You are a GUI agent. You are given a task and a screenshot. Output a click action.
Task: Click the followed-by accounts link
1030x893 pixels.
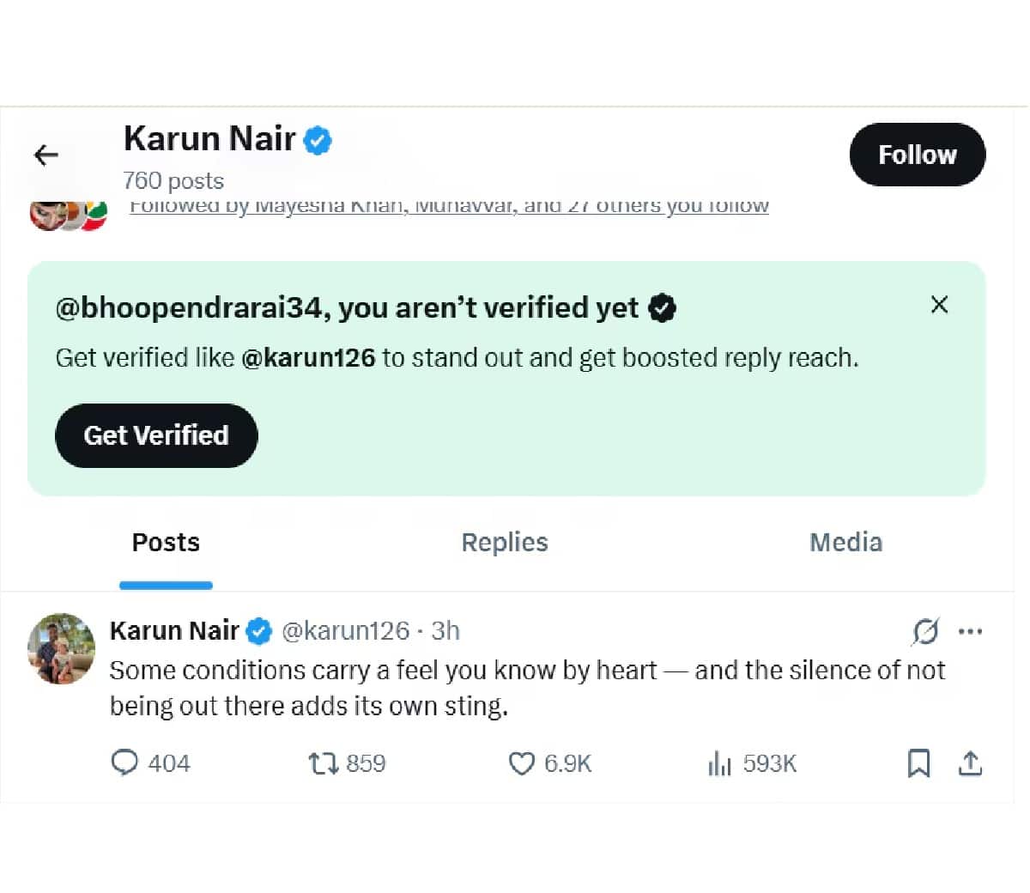[x=449, y=207]
